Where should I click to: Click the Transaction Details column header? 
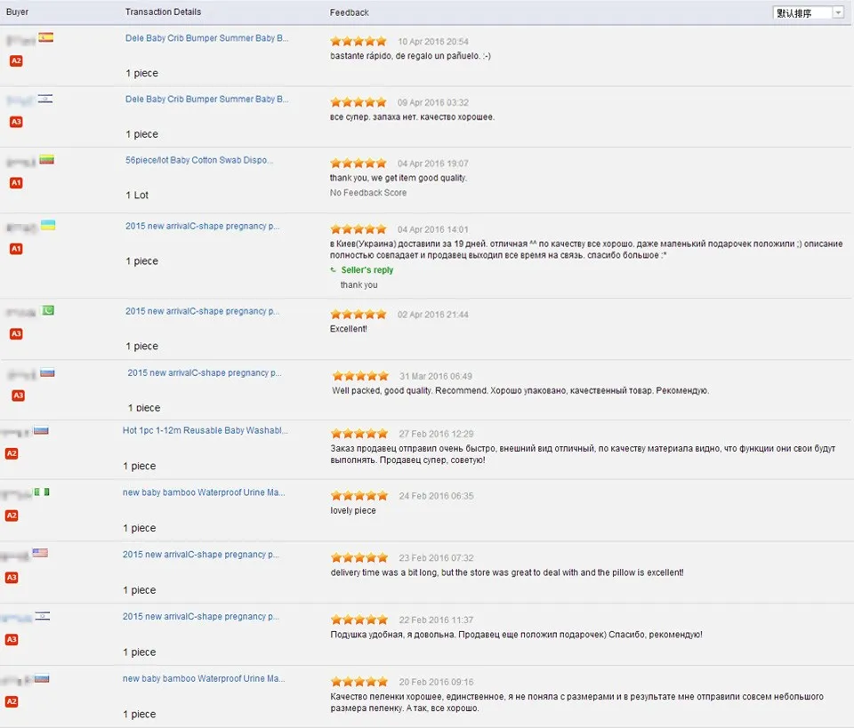click(x=163, y=12)
